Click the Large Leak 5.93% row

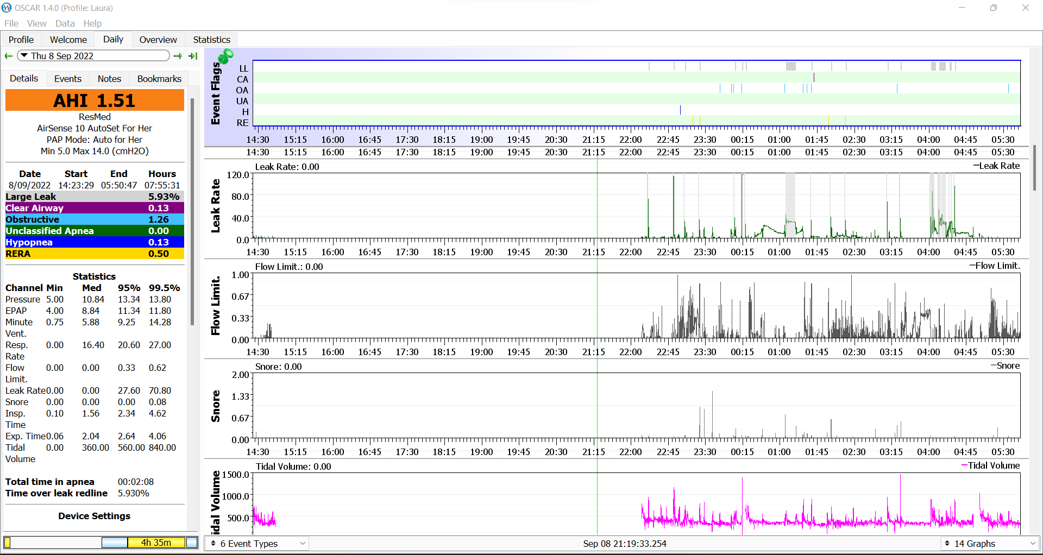pyautogui.click(x=95, y=197)
